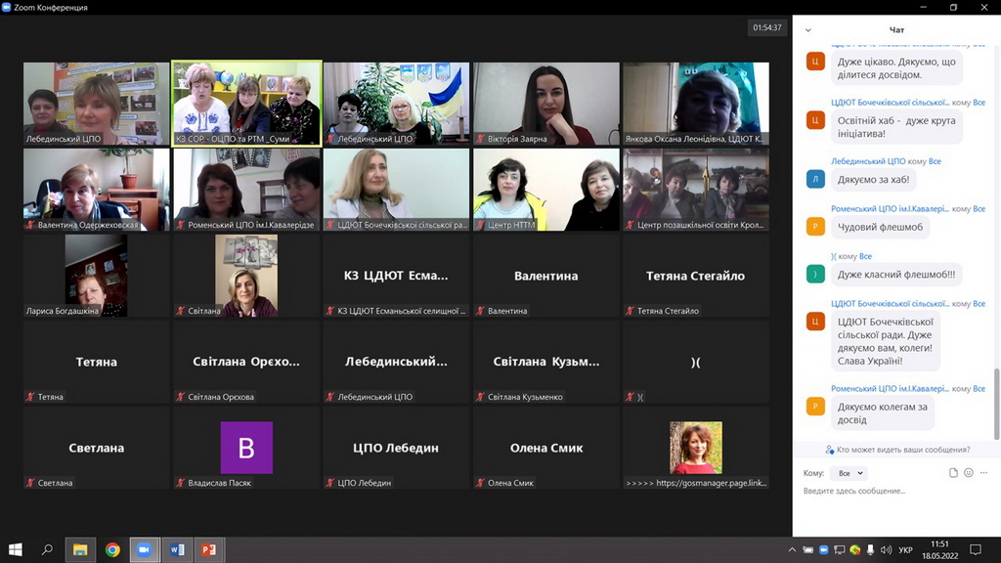
Task: Open the emoji picker in chat
Action: (969, 473)
